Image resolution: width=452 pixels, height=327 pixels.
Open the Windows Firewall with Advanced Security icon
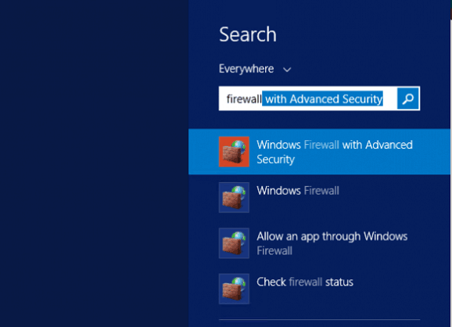click(x=234, y=152)
